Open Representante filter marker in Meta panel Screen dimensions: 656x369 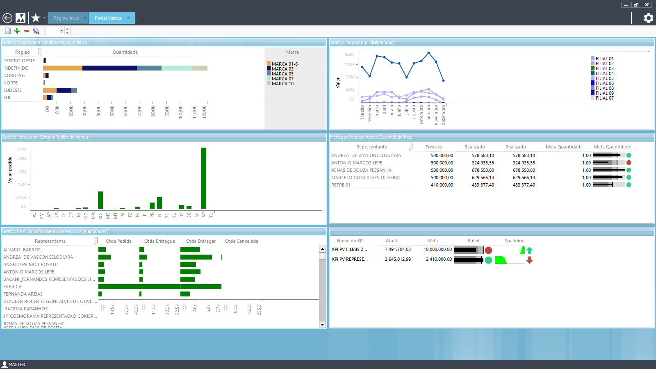coord(410,147)
